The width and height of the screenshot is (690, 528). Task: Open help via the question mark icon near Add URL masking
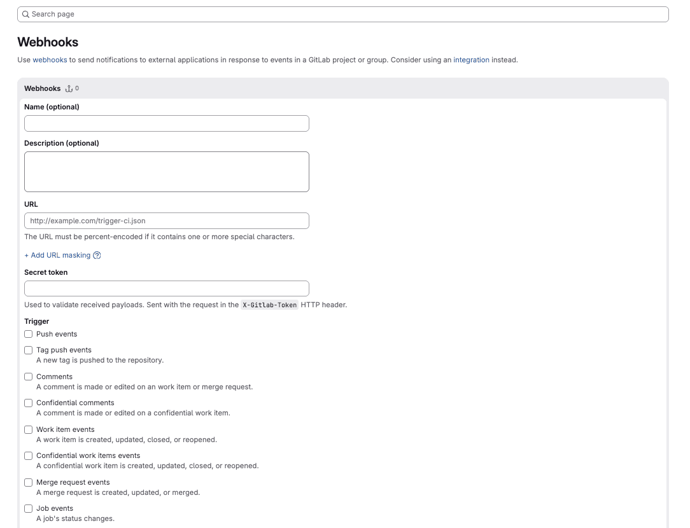[97, 255]
